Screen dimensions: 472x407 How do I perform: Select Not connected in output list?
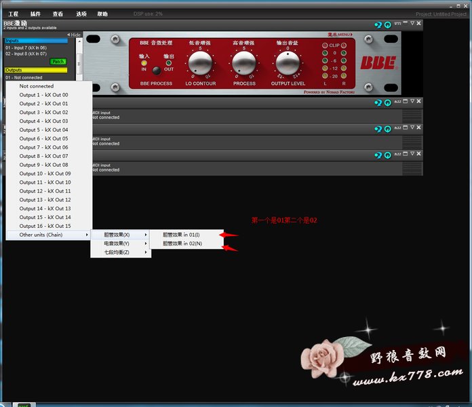tap(49, 86)
